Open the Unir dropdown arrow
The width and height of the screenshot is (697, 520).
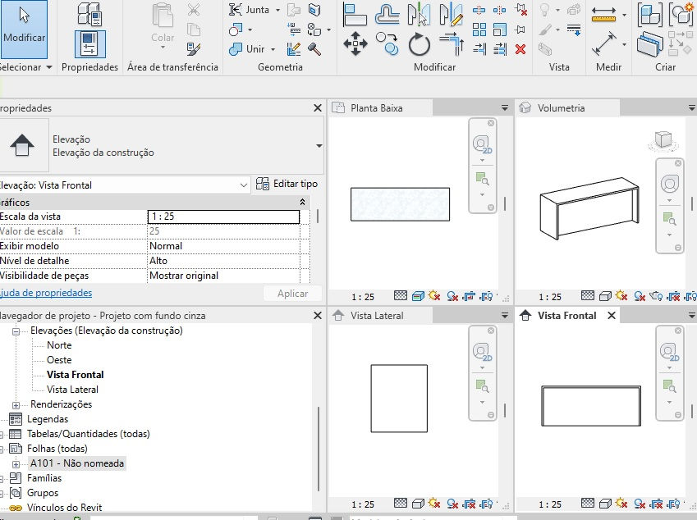[x=273, y=49]
